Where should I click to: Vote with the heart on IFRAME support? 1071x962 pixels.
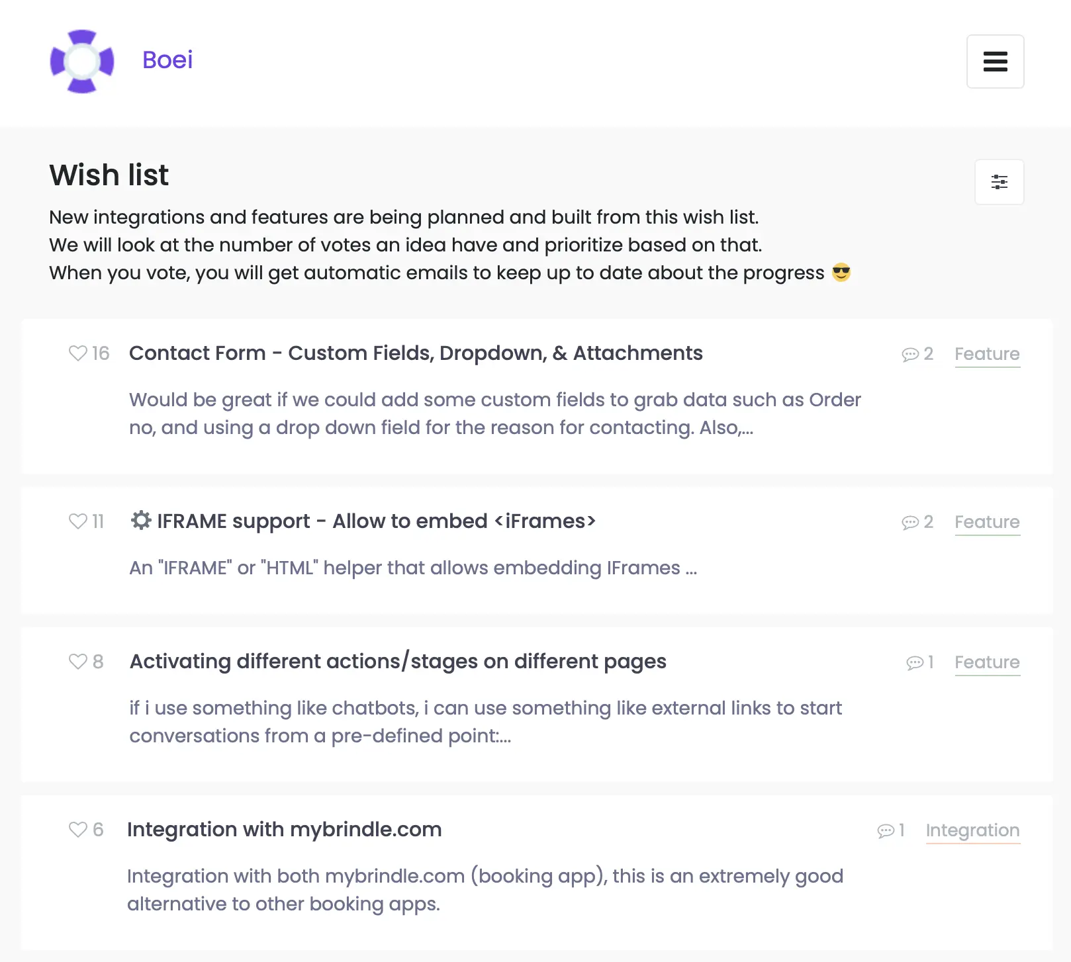pos(77,521)
